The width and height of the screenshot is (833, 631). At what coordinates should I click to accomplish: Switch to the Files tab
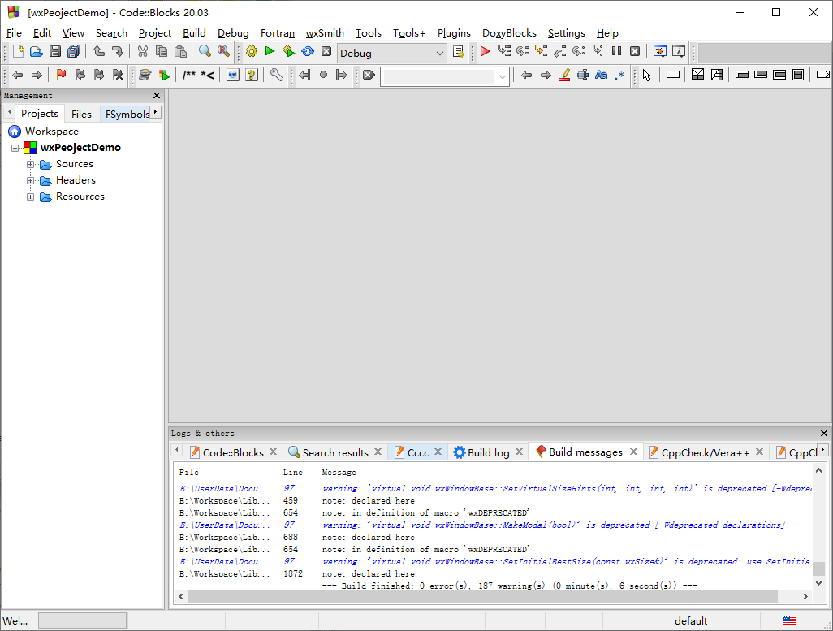[81, 114]
